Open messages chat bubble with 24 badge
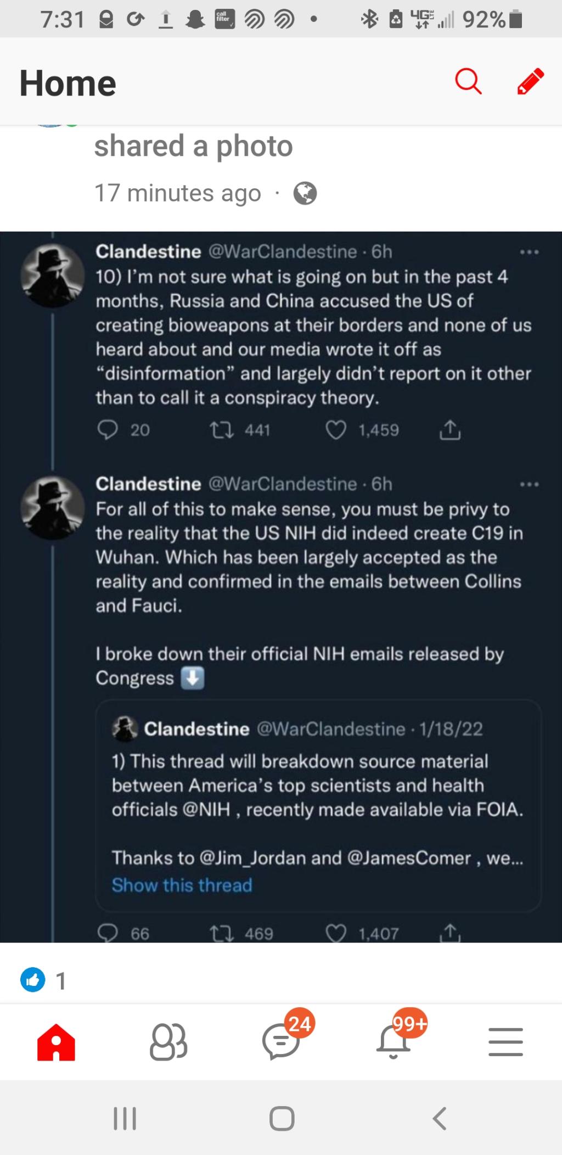Screen dimensions: 562x1155 tap(281, 1041)
